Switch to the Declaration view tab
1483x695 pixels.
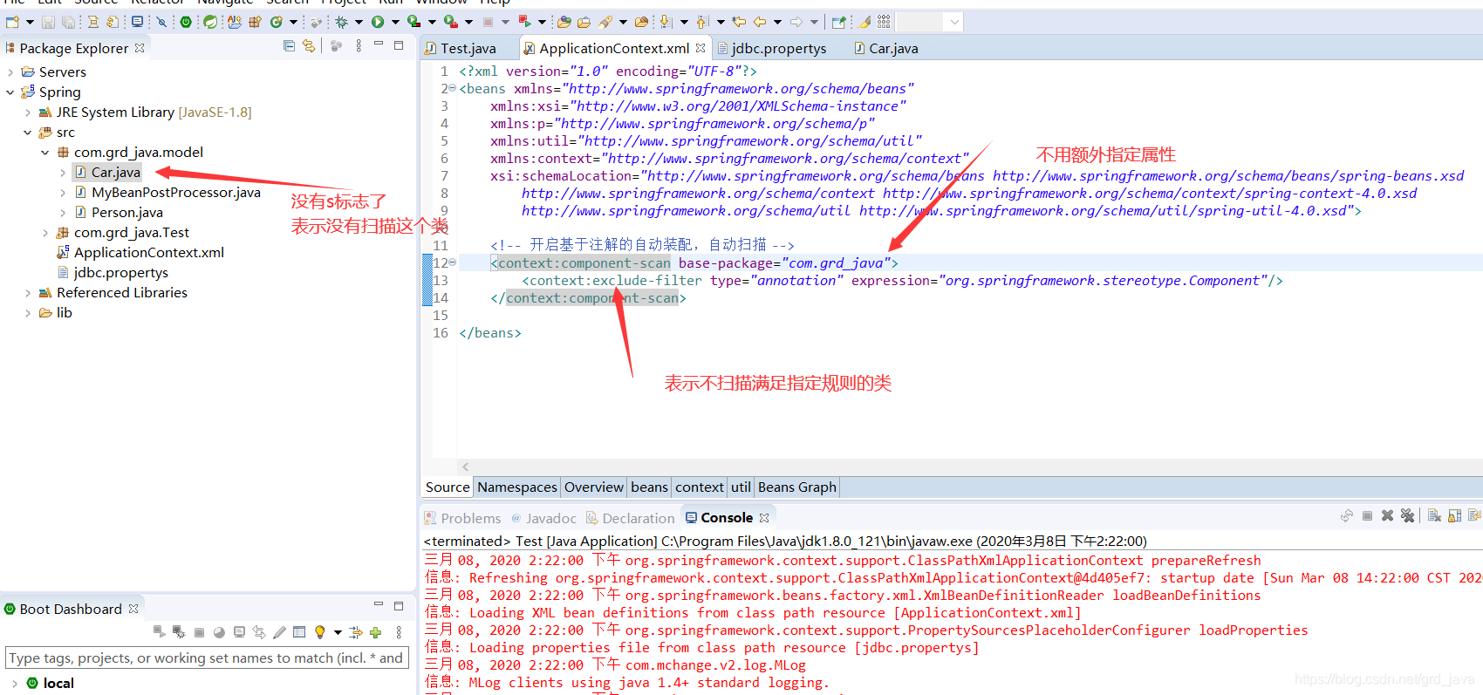point(630,518)
